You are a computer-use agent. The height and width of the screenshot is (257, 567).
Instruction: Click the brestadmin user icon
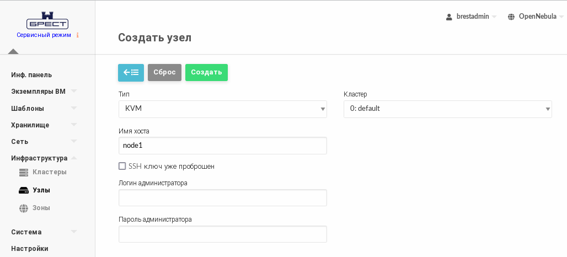click(x=449, y=17)
